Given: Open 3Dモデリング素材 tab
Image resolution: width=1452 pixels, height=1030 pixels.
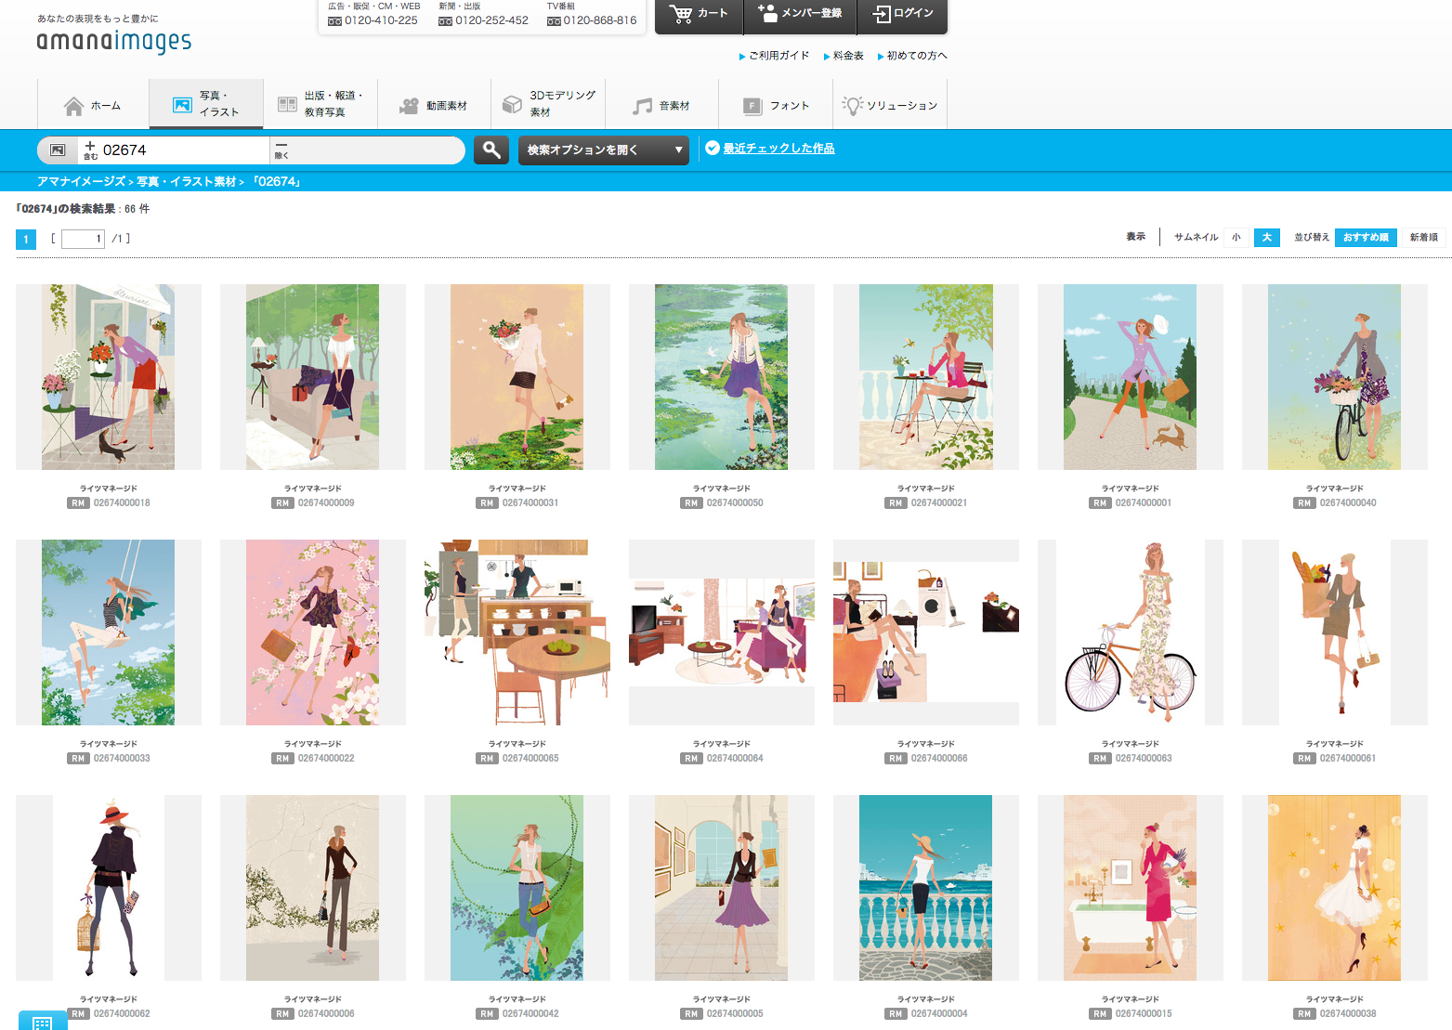Looking at the screenshot, I should [548, 104].
